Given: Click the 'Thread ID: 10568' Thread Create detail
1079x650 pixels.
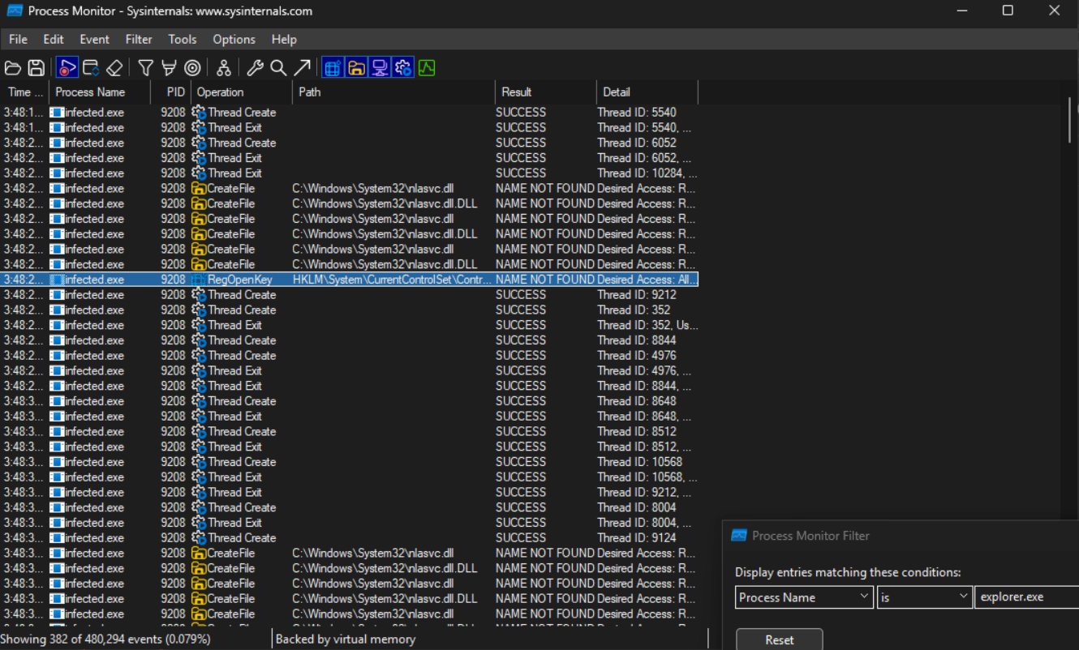Looking at the screenshot, I should click(640, 462).
